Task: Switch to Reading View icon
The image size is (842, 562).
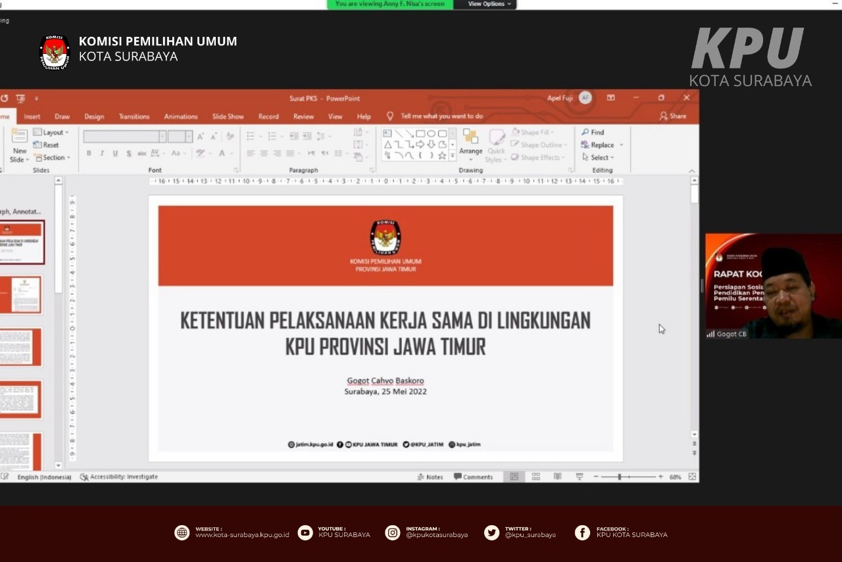Action: pos(557,477)
